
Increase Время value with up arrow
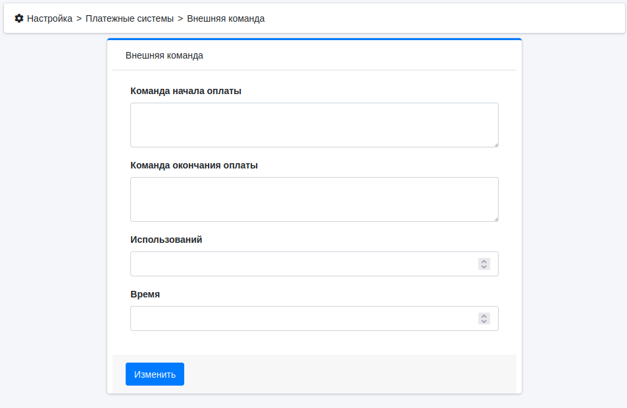[484, 316]
